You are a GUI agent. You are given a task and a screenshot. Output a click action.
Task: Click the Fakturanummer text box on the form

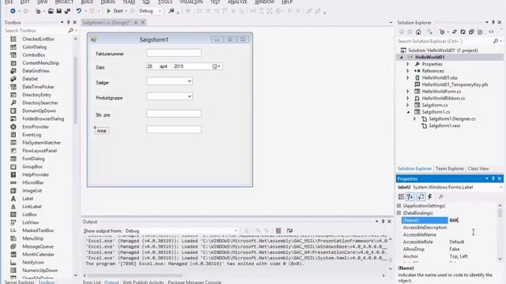(174, 53)
